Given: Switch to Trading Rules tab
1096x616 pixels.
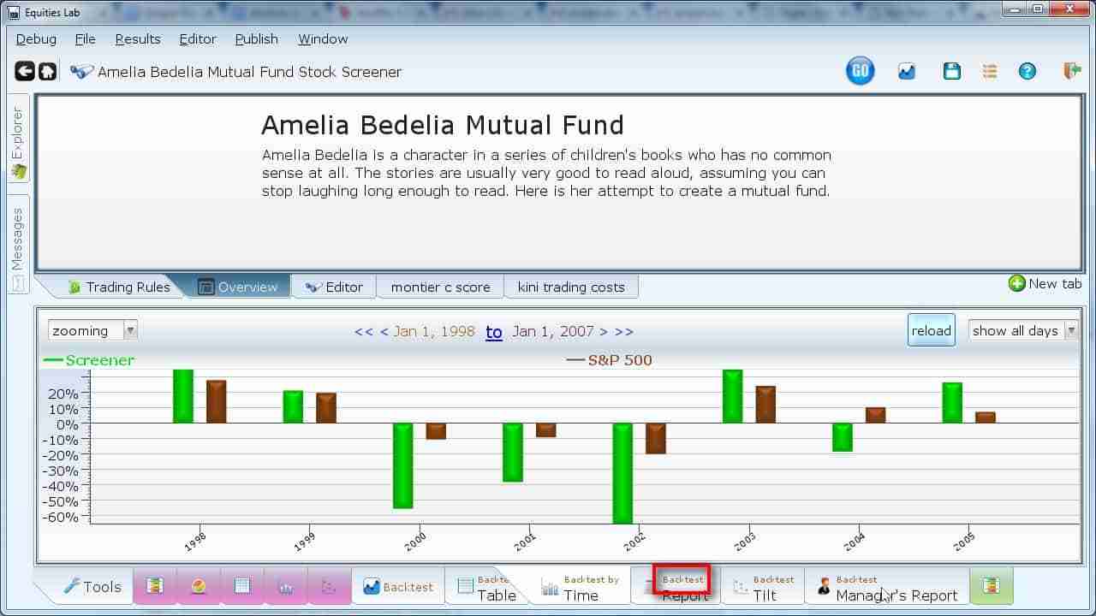Looking at the screenshot, I should [x=118, y=287].
